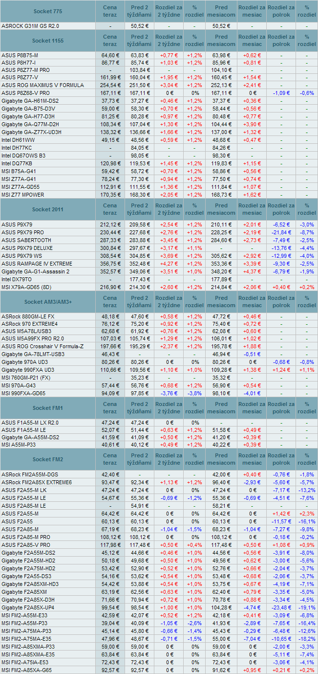Click the 254,54 € current price cell

pos(110,85)
